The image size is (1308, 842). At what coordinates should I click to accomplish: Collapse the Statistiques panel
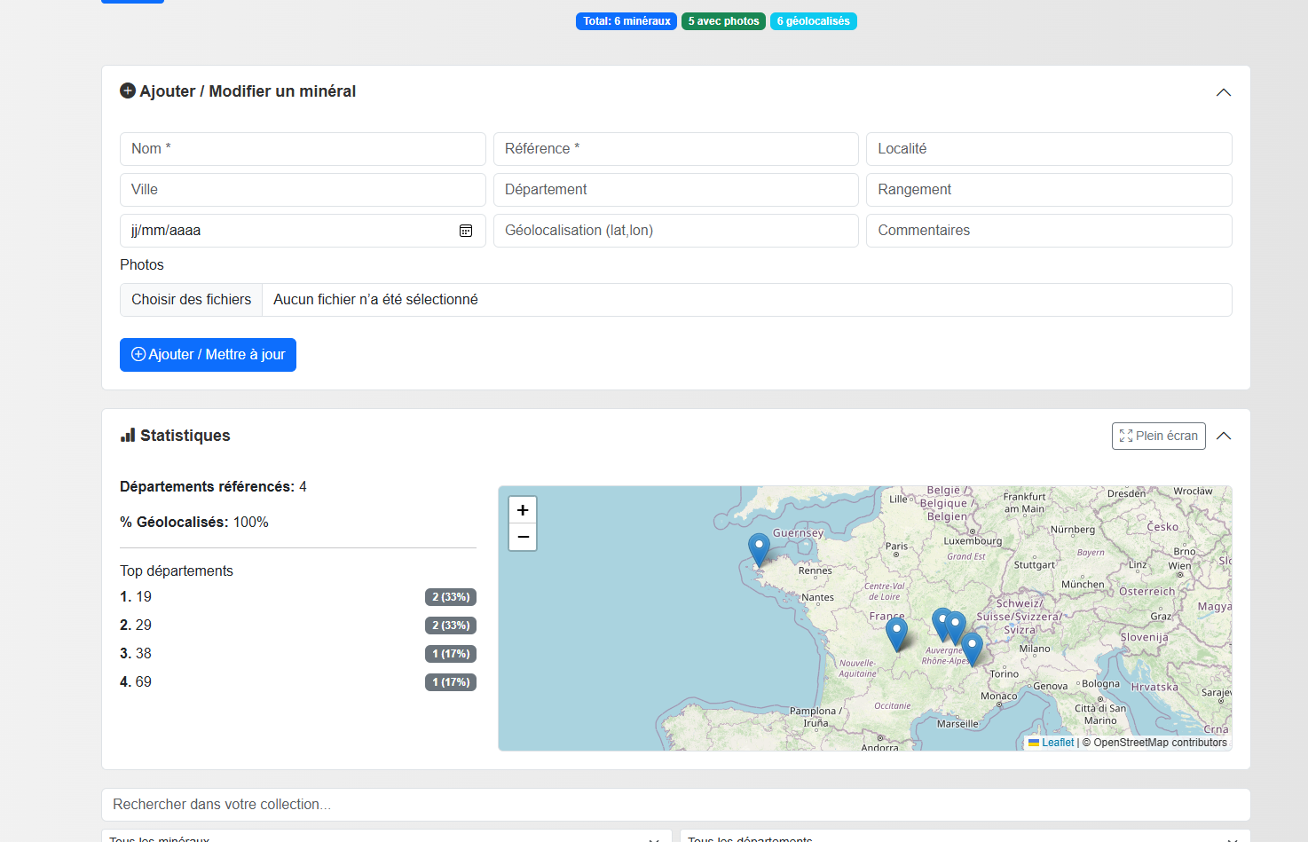[x=1224, y=436]
